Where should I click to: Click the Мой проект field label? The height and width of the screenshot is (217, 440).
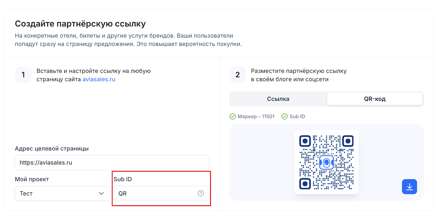(x=32, y=179)
